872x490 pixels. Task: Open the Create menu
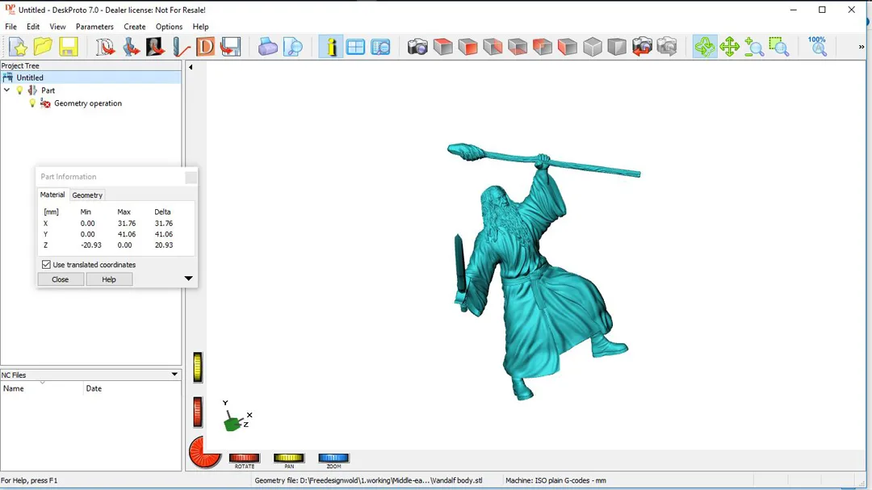135,27
